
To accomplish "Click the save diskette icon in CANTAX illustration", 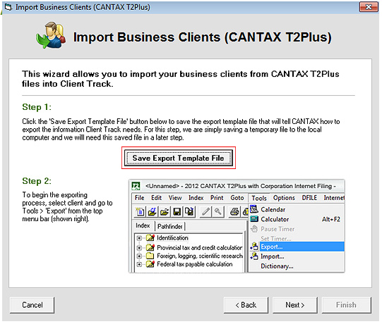I will click(178, 213).
